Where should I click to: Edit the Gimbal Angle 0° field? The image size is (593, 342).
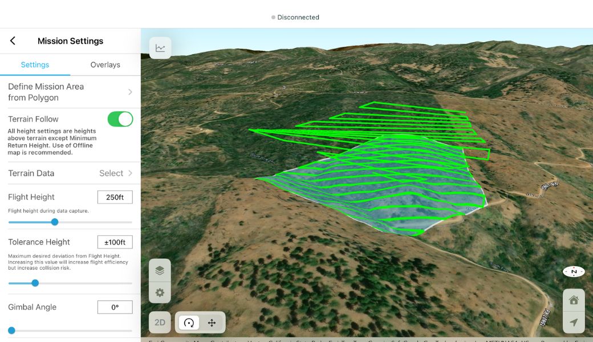[115, 307]
